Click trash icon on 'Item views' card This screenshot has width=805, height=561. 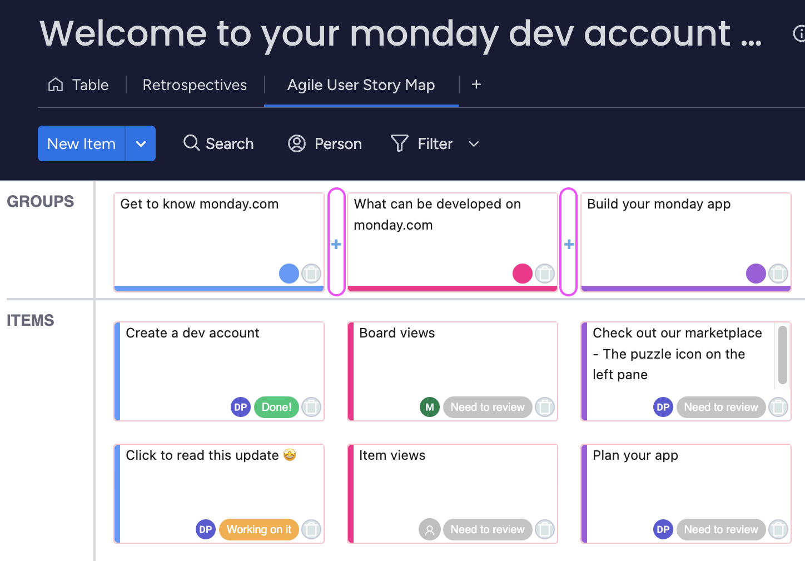tap(545, 529)
